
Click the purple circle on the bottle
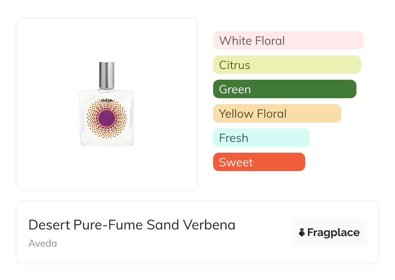coord(106,118)
